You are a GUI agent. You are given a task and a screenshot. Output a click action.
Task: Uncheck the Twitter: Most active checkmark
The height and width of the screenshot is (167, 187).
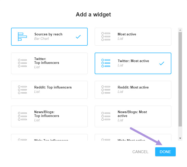[x=162, y=63]
